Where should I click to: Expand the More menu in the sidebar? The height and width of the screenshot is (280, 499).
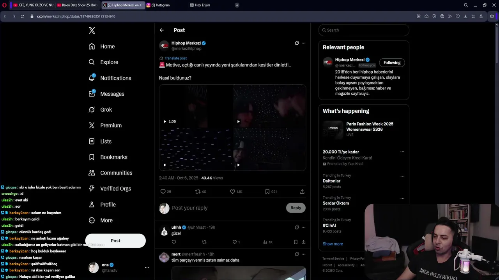pos(101,220)
